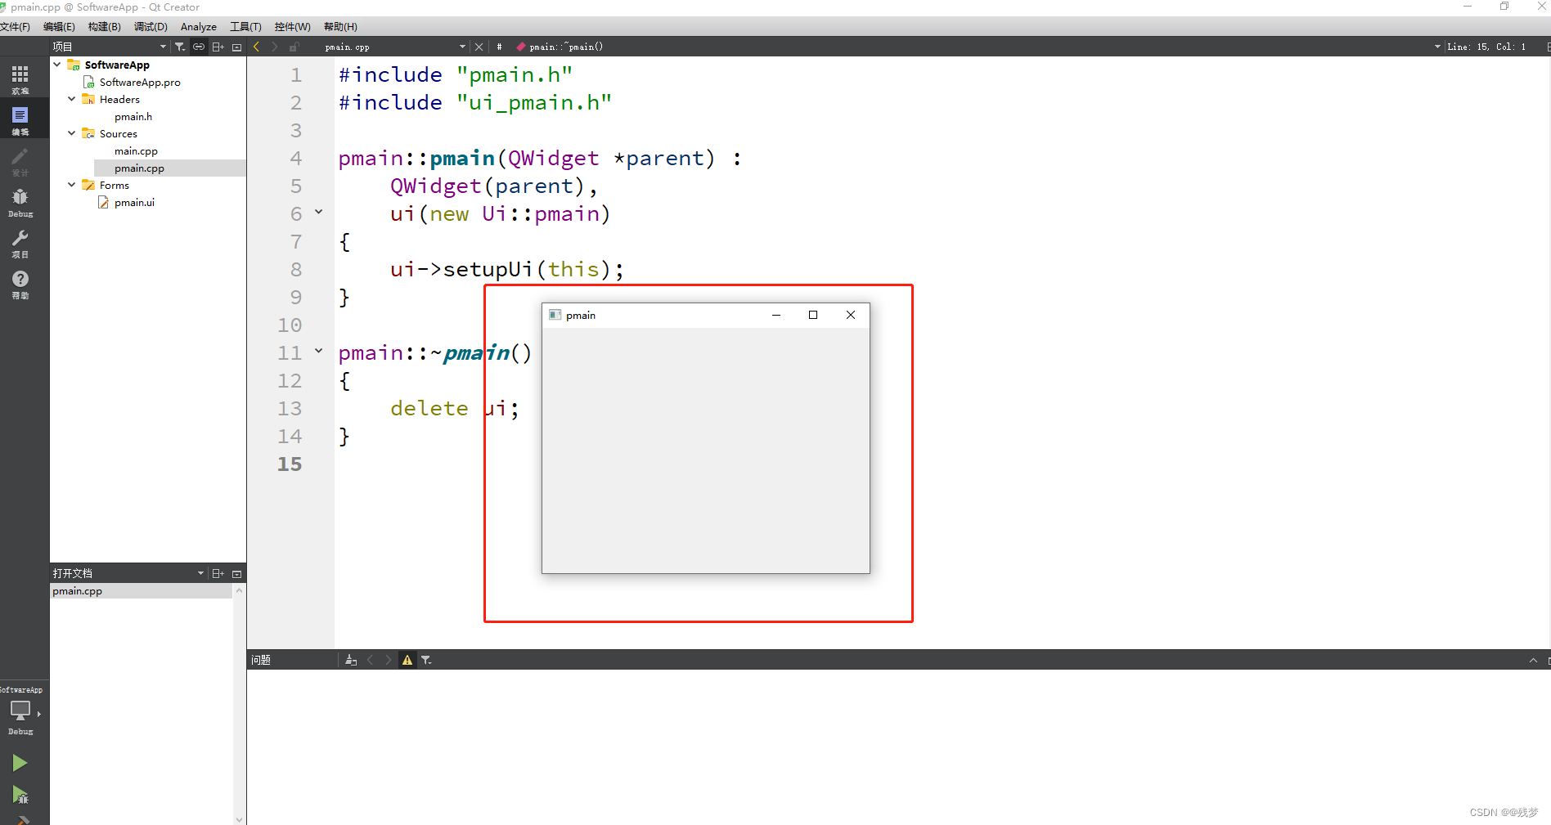
Task: Close the pmain.cpp document
Action: (x=479, y=47)
